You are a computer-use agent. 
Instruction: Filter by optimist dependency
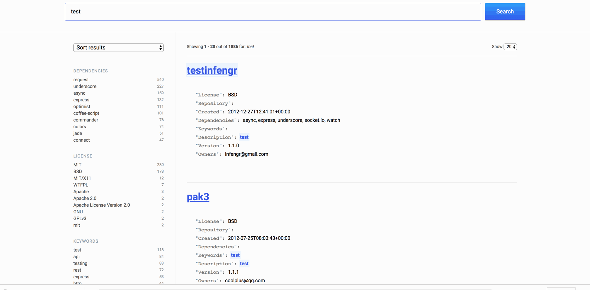pos(82,107)
